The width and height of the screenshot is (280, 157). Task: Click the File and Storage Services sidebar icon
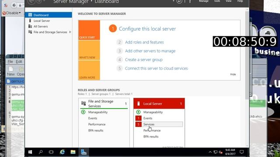(30, 32)
